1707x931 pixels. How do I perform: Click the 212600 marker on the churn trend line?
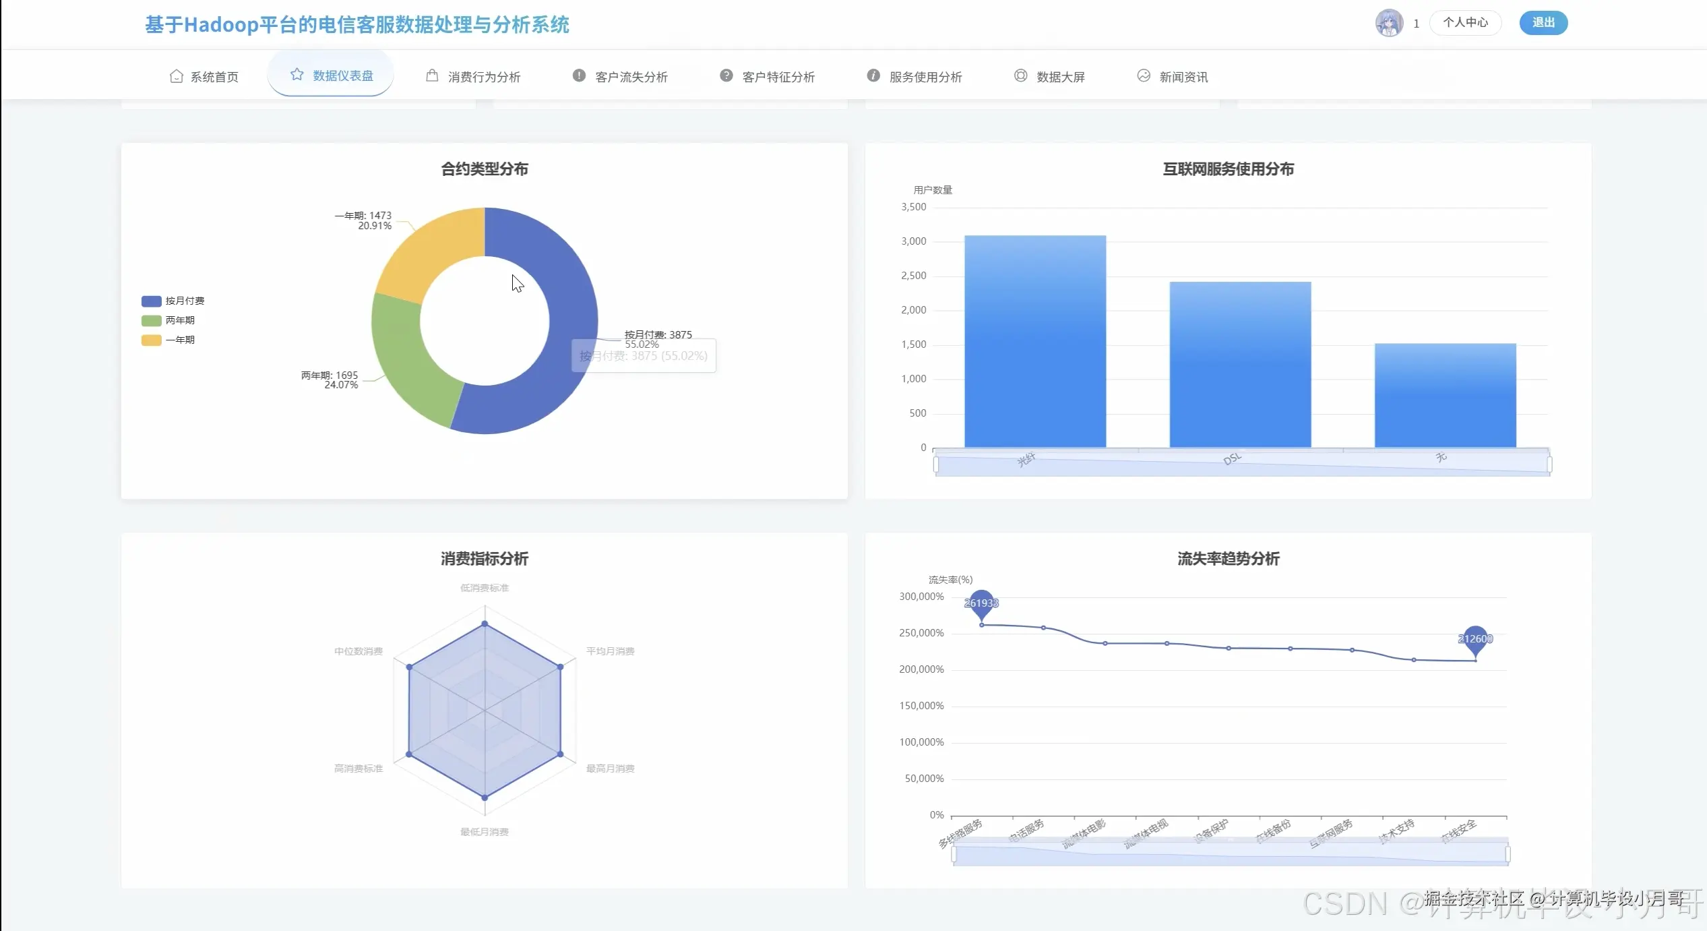1475,638
